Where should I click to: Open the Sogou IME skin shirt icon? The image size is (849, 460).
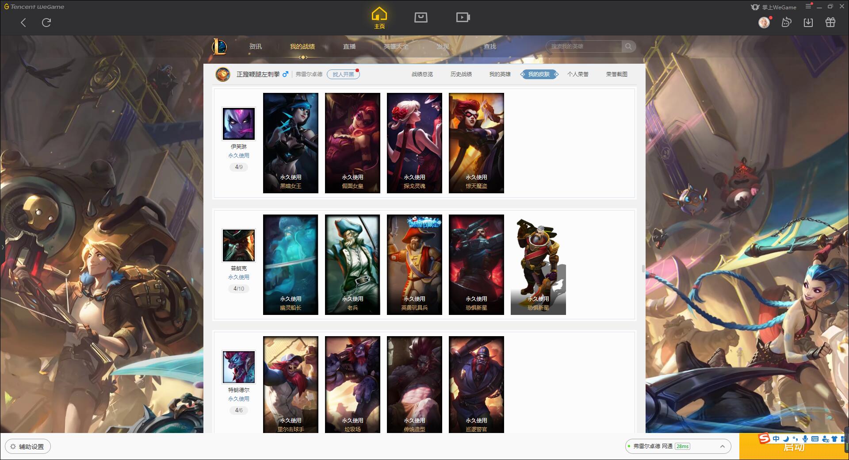pyautogui.click(x=834, y=439)
